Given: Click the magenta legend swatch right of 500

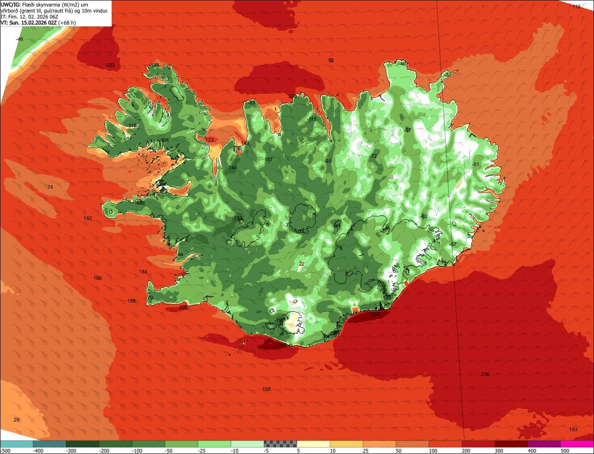Looking at the screenshot, I should (577, 444).
